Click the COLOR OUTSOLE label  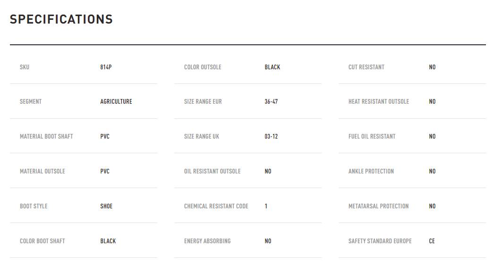203,67
